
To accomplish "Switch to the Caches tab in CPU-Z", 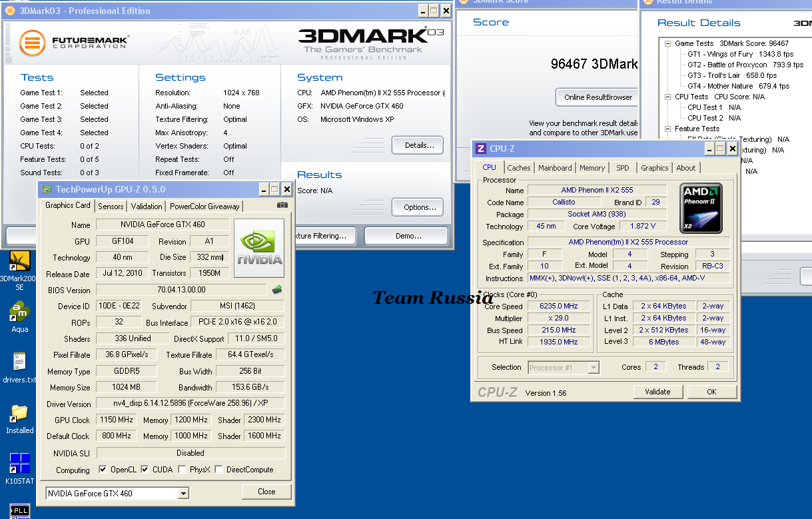I will (x=519, y=168).
